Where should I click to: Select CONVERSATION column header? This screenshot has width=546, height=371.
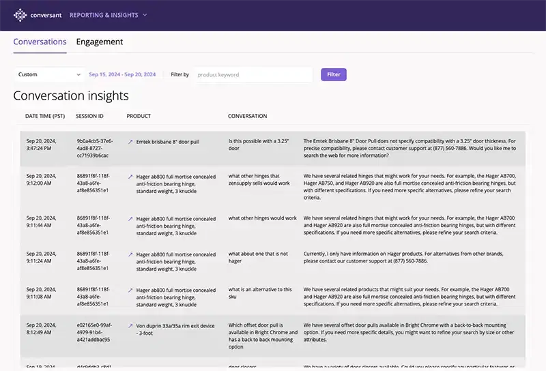tap(248, 116)
